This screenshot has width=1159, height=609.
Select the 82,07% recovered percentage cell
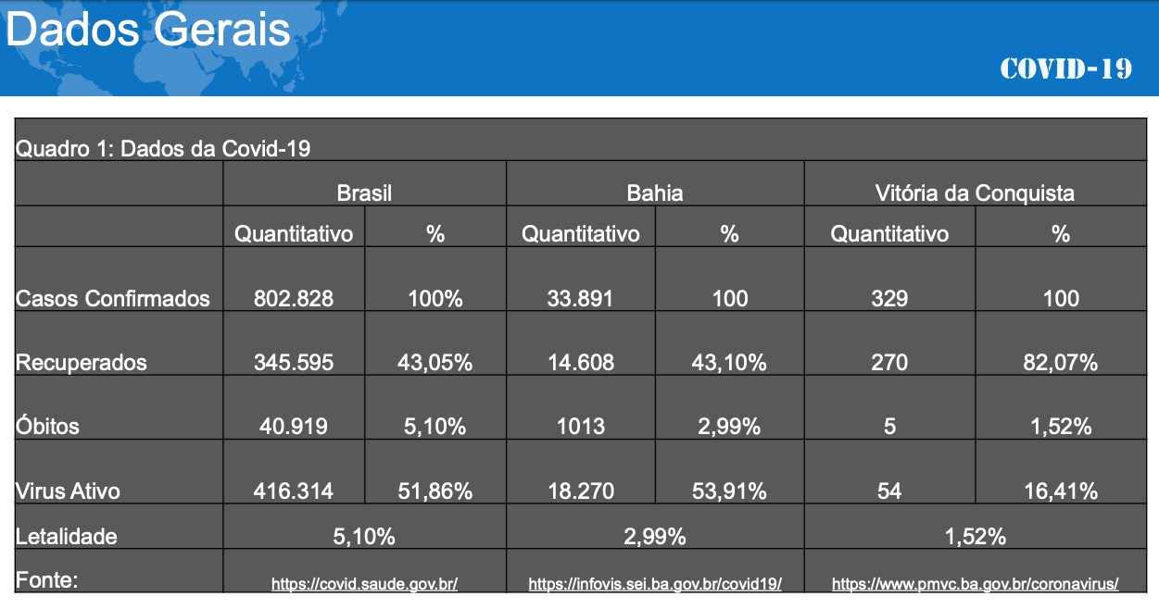[x=1061, y=362]
